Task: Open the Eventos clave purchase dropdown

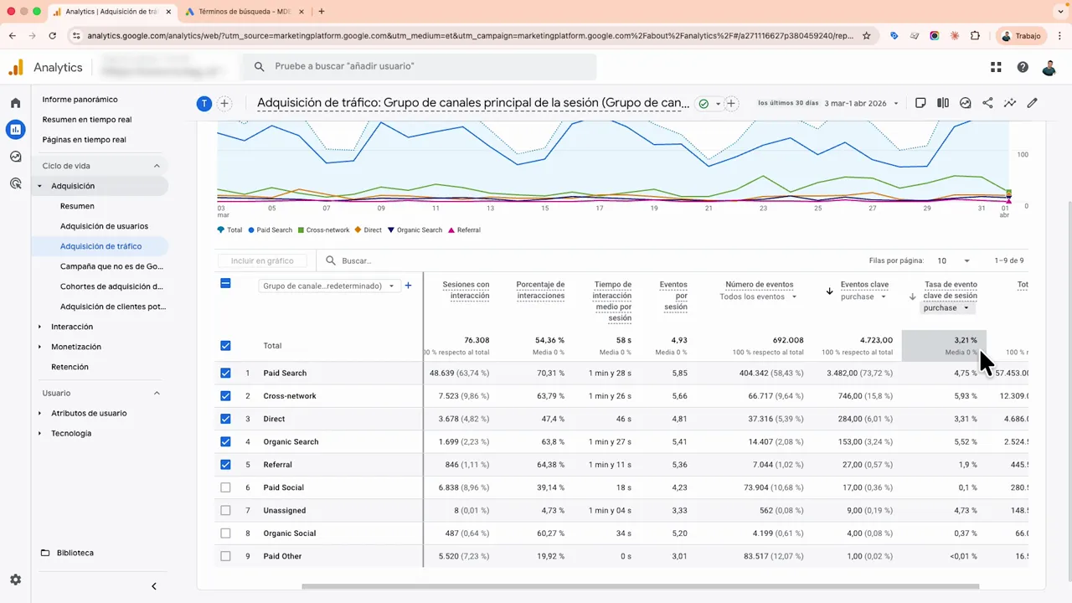Action: pos(863,296)
